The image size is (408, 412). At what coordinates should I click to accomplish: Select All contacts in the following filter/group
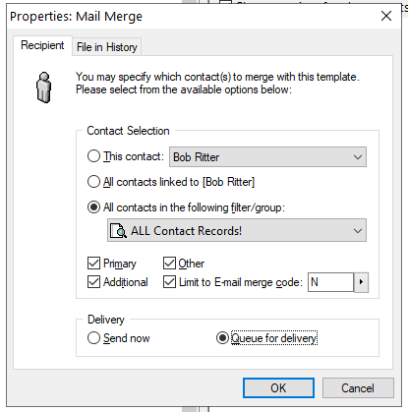(93, 207)
